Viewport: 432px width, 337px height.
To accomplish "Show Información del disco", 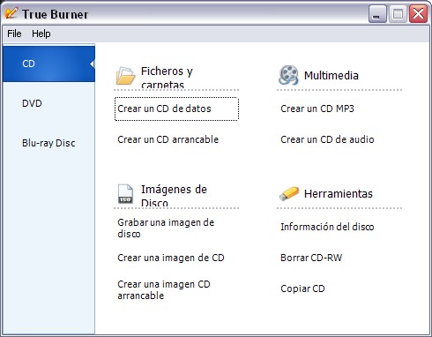I will coord(327,227).
